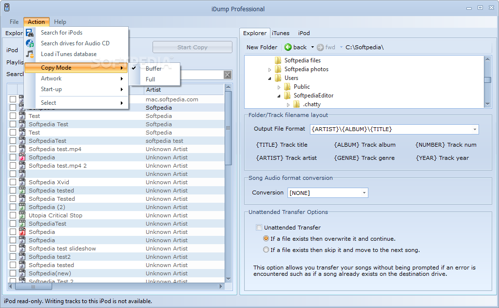Collapse the SoftpediaEditor tree node
The width and height of the screenshot is (499, 308).
(279, 96)
